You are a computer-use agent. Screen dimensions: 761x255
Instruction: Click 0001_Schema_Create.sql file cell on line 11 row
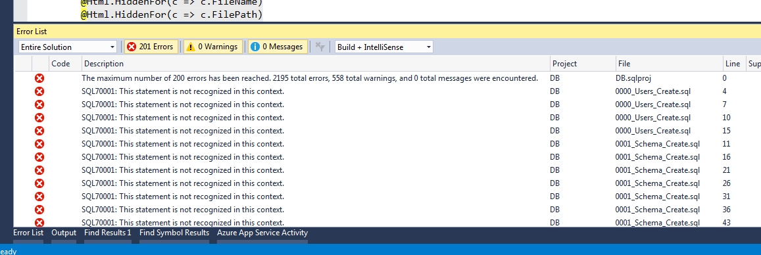tap(657, 144)
